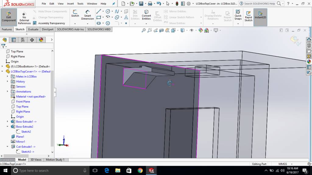Click the Rebuild traffic light icon
Screen dimensions: 312x175
177,4
